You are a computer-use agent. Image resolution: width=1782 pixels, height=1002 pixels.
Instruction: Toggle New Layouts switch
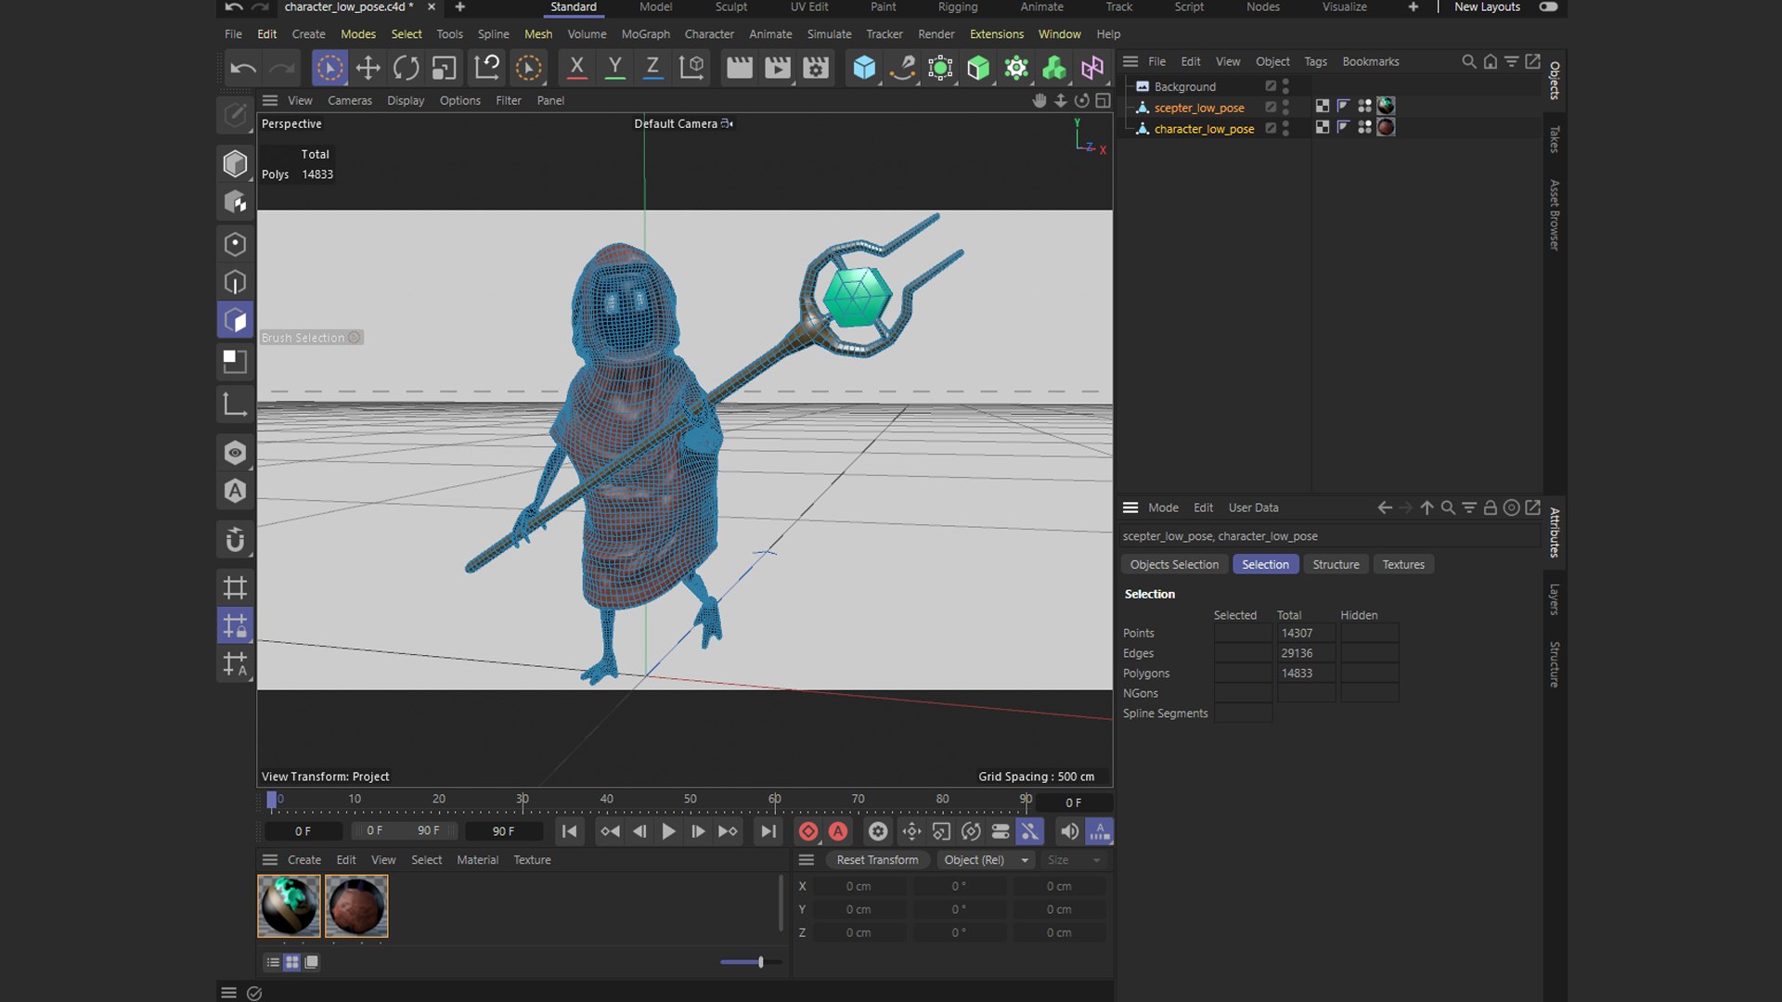(x=1548, y=6)
